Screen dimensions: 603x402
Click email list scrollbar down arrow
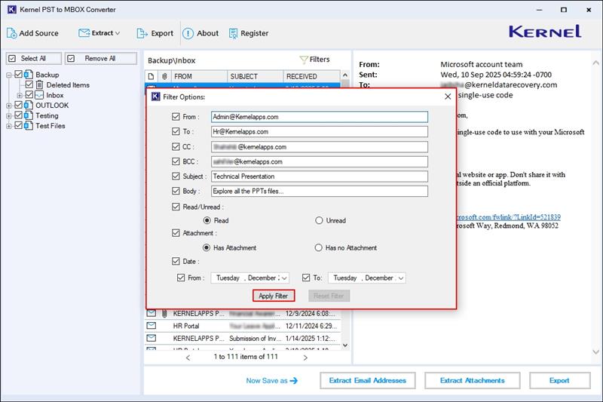[345, 345]
